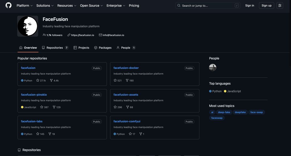Open the facefusion-docker repository
Screen dimensions: 291x156
coord(126,68)
